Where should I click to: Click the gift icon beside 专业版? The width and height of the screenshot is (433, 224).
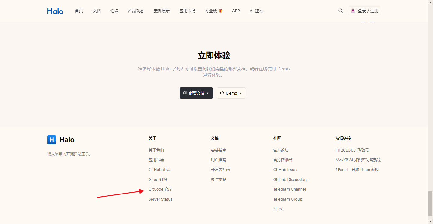[220, 11]
